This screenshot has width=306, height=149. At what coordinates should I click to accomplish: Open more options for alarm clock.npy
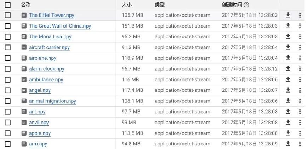[x=300, y=69]
